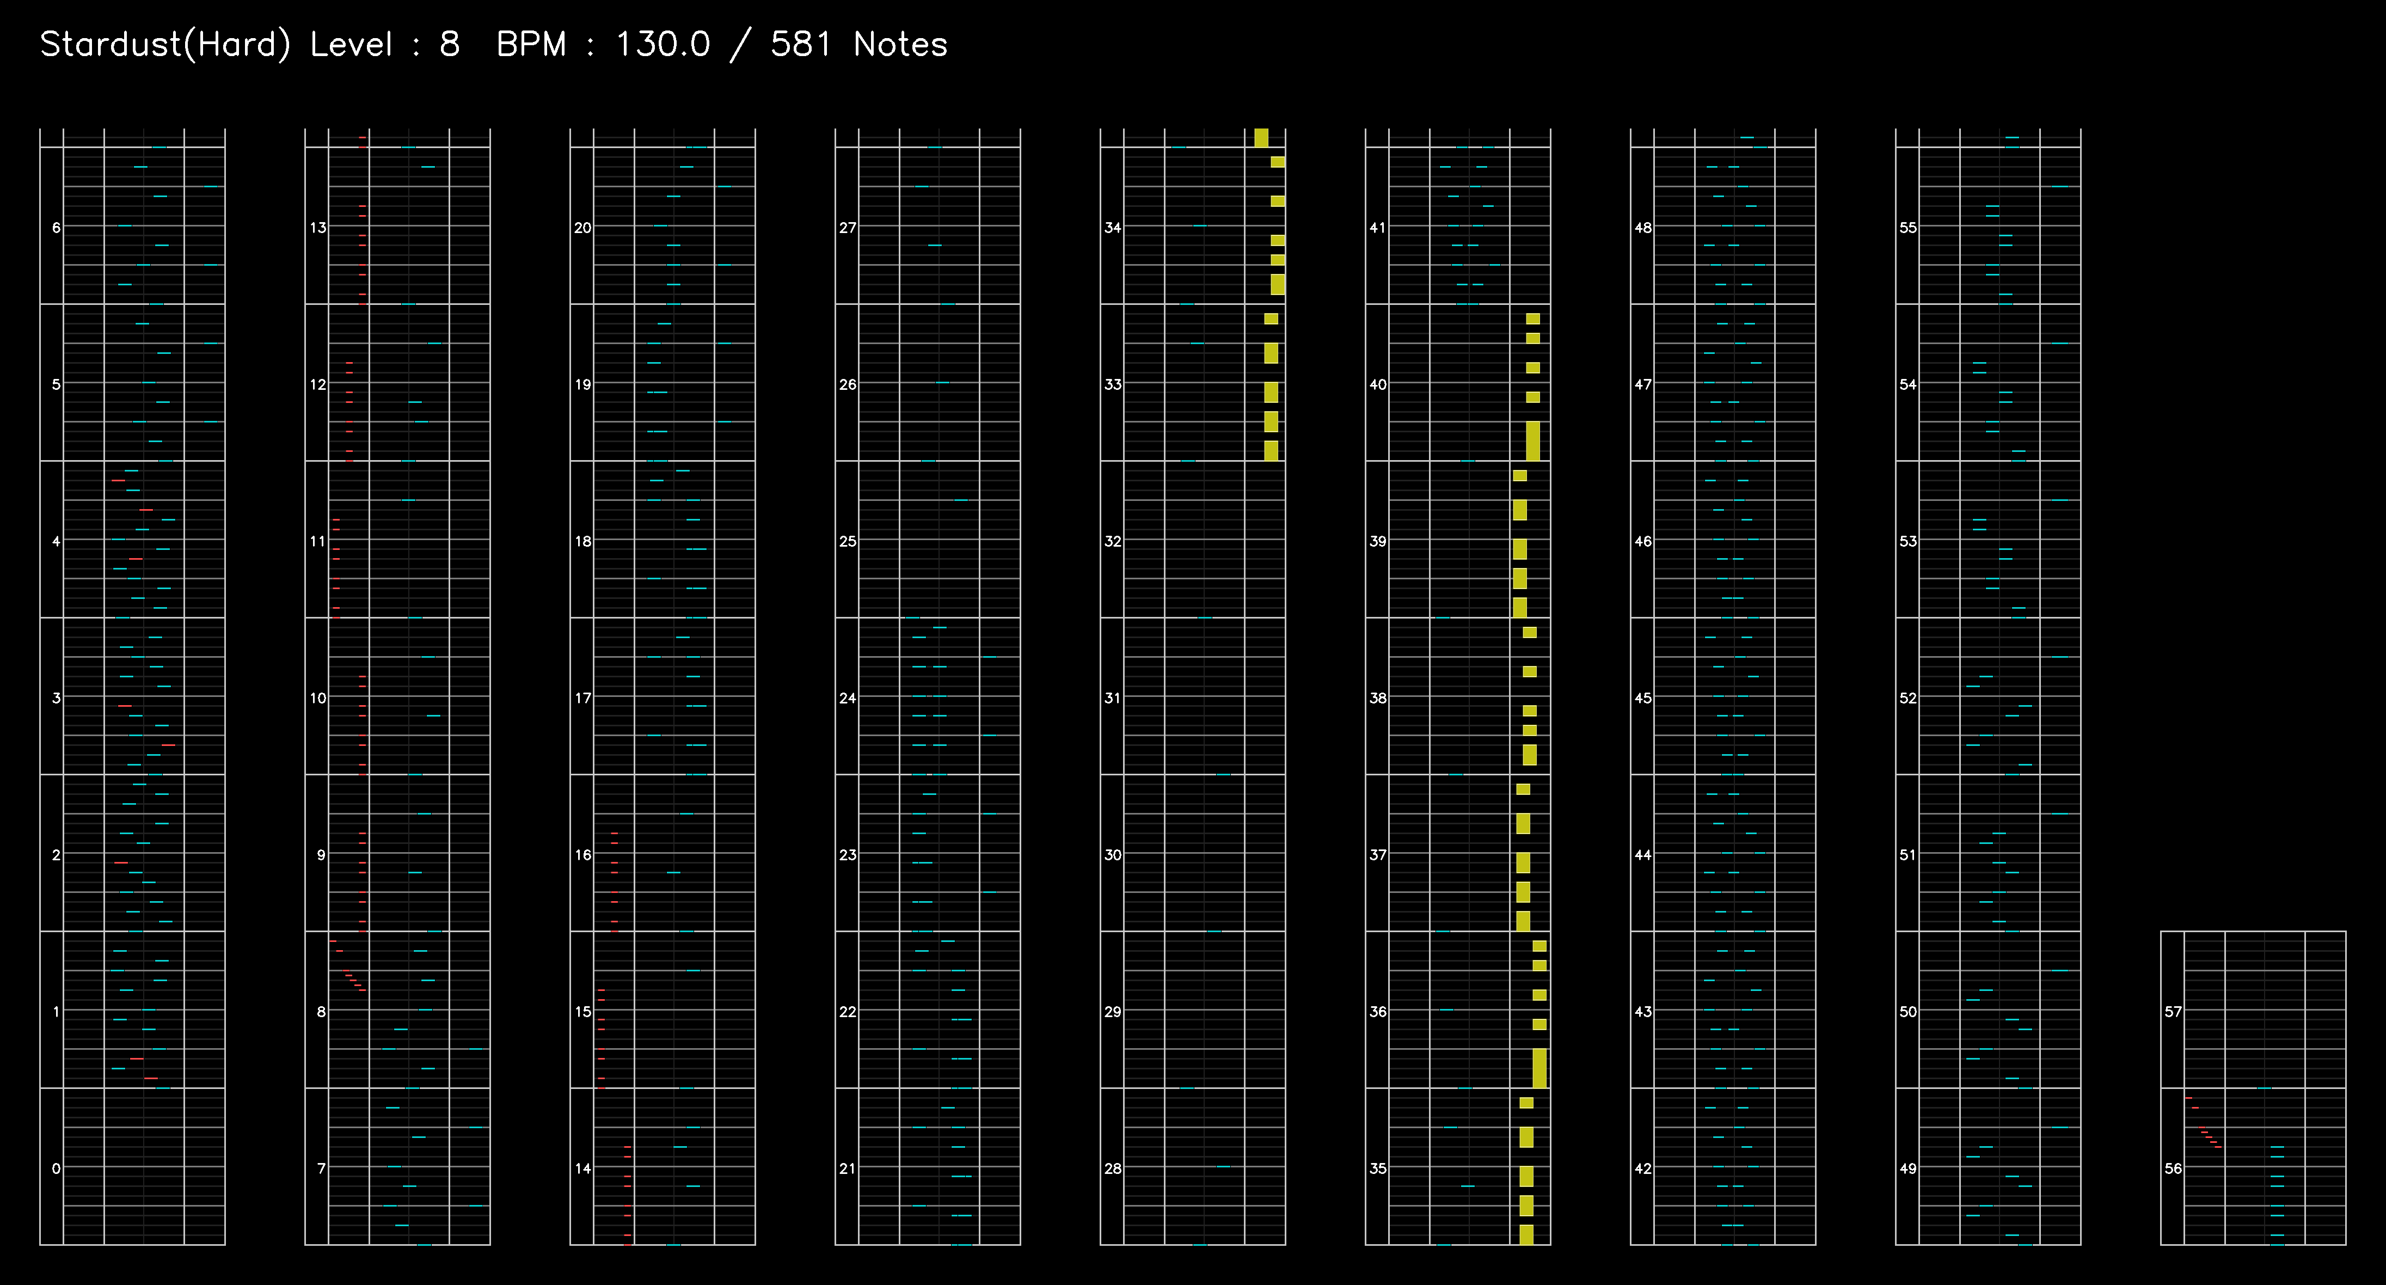The height and width of the screenshot is (1285, 2386).
Task: Click measure number 20 label
Action: (x=582, y=228)
